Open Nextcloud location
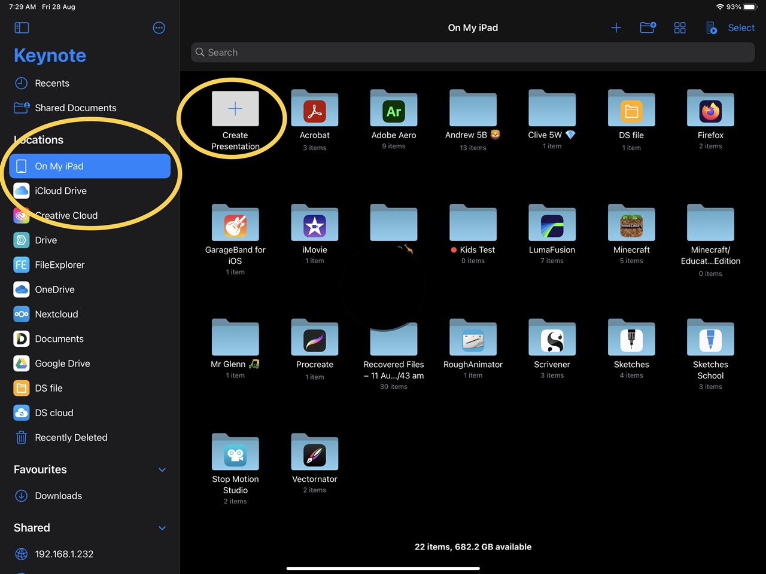Screen dimensions: 766x574 [x=90, y=314]
